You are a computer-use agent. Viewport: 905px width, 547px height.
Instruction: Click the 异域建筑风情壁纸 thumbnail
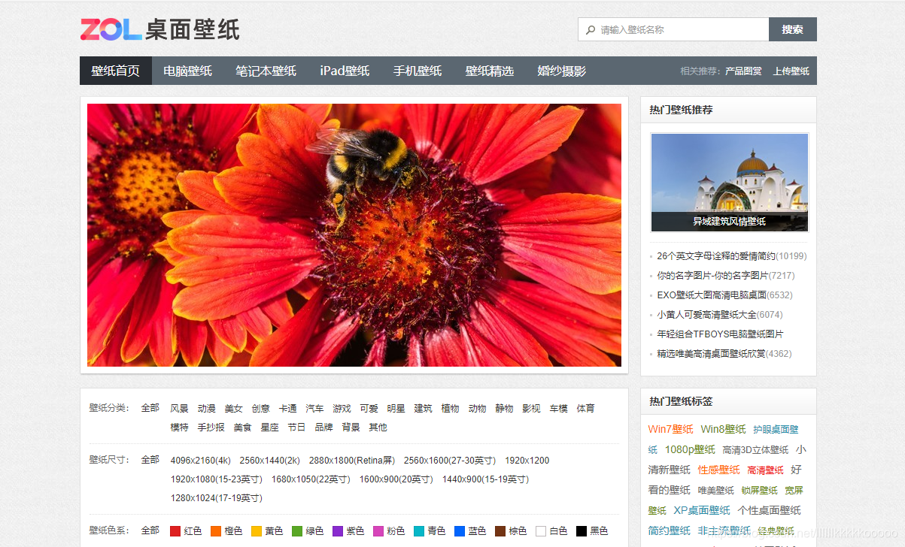(x=728, y=182)
